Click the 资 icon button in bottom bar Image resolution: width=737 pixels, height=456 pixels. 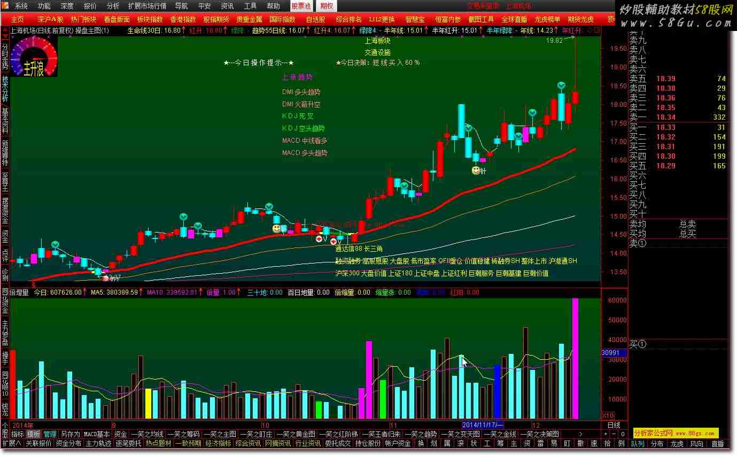tap(527, 443)
